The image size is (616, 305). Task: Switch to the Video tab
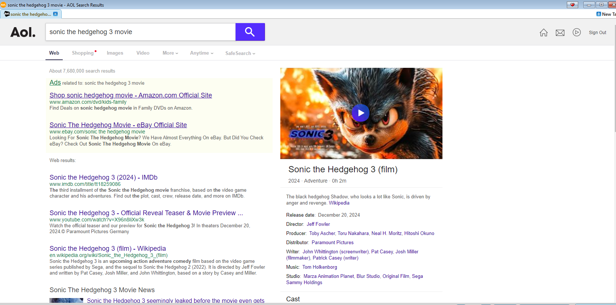click(143, 53)
